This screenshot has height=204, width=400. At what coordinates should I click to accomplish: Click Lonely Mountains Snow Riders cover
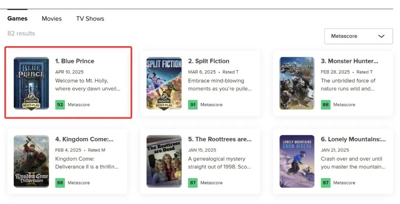pyautogui.click(x=297, y=161)
